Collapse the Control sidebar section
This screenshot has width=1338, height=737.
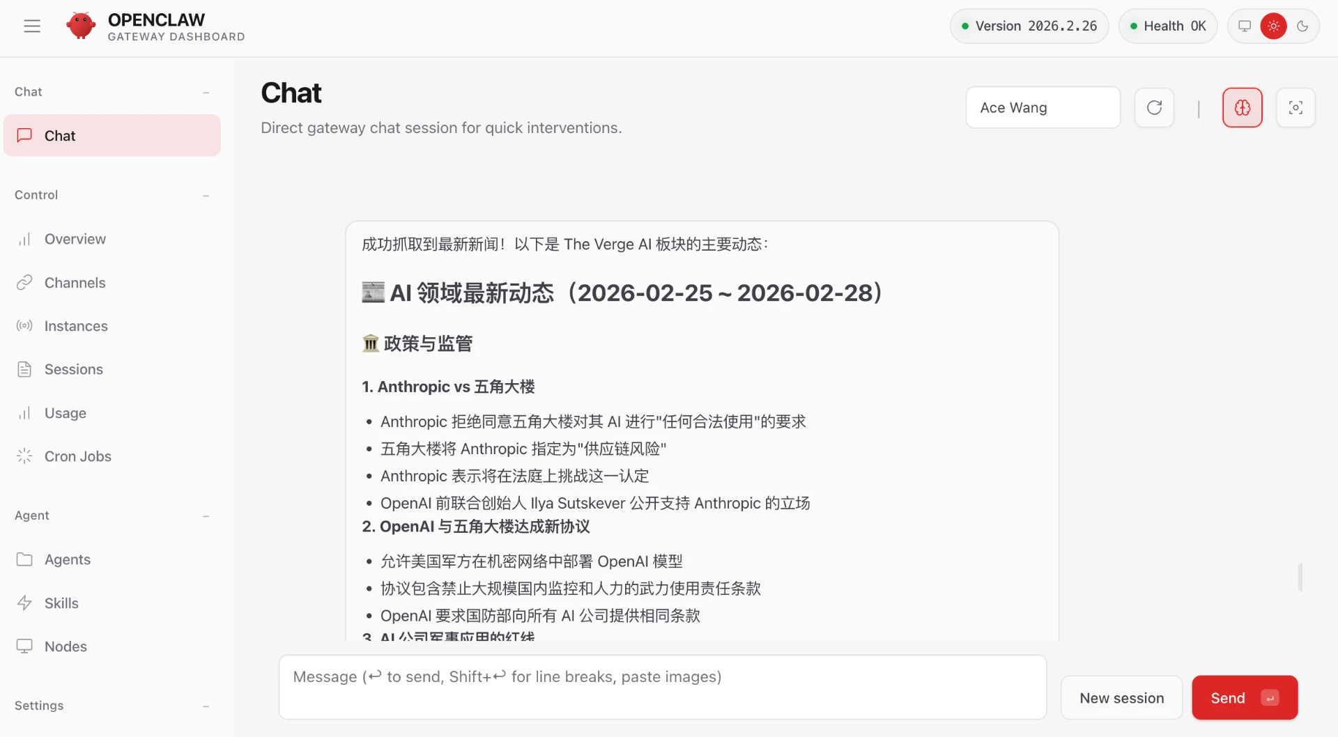206,196
